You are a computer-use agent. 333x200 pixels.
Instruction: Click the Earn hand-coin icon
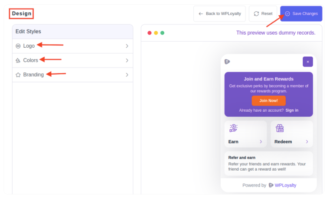(x=233, y=128)
